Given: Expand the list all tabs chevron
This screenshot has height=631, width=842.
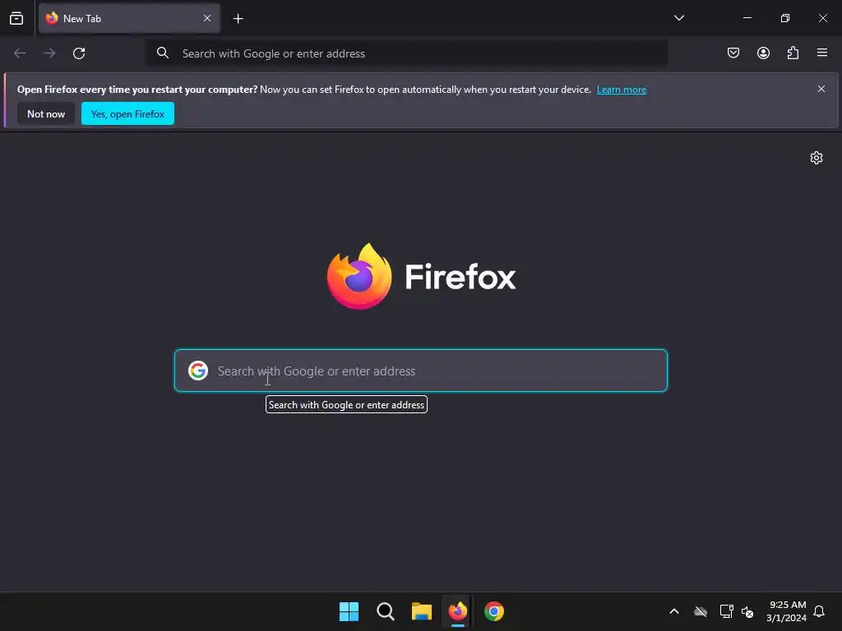Looking at the screenshot, I should (678, 18).
